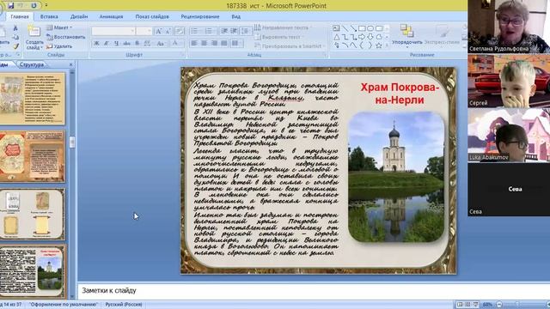Open the Показ слайдов ribbon tab
Image resolution: width=550 pixels, height=309 pixels.
[152, 16]
